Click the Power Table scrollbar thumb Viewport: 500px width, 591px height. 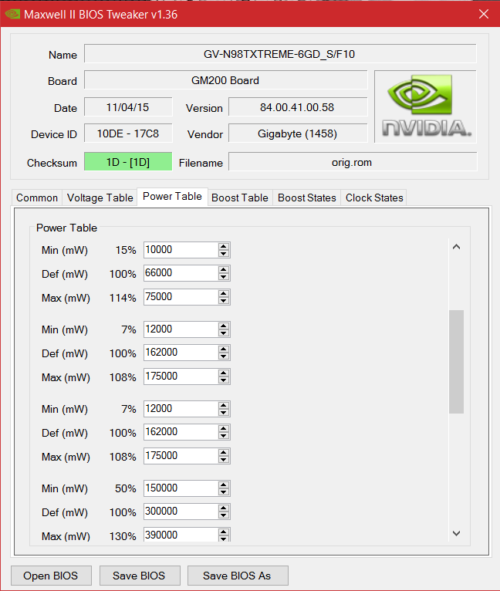(456, 362)
